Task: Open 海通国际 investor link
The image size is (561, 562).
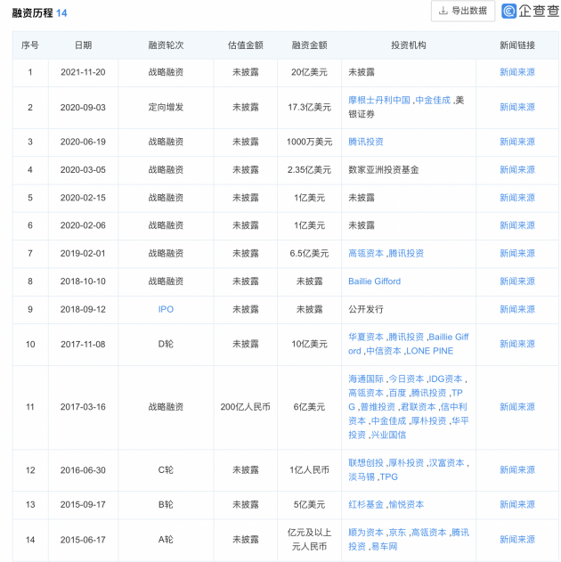Action: coord(366,379)
